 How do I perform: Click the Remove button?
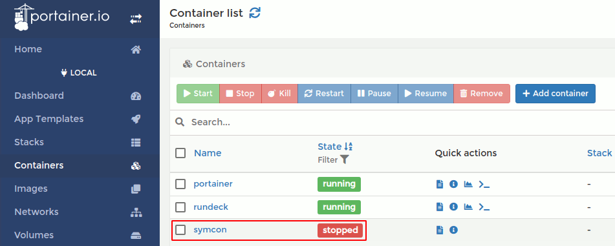[x=482, y=94]
